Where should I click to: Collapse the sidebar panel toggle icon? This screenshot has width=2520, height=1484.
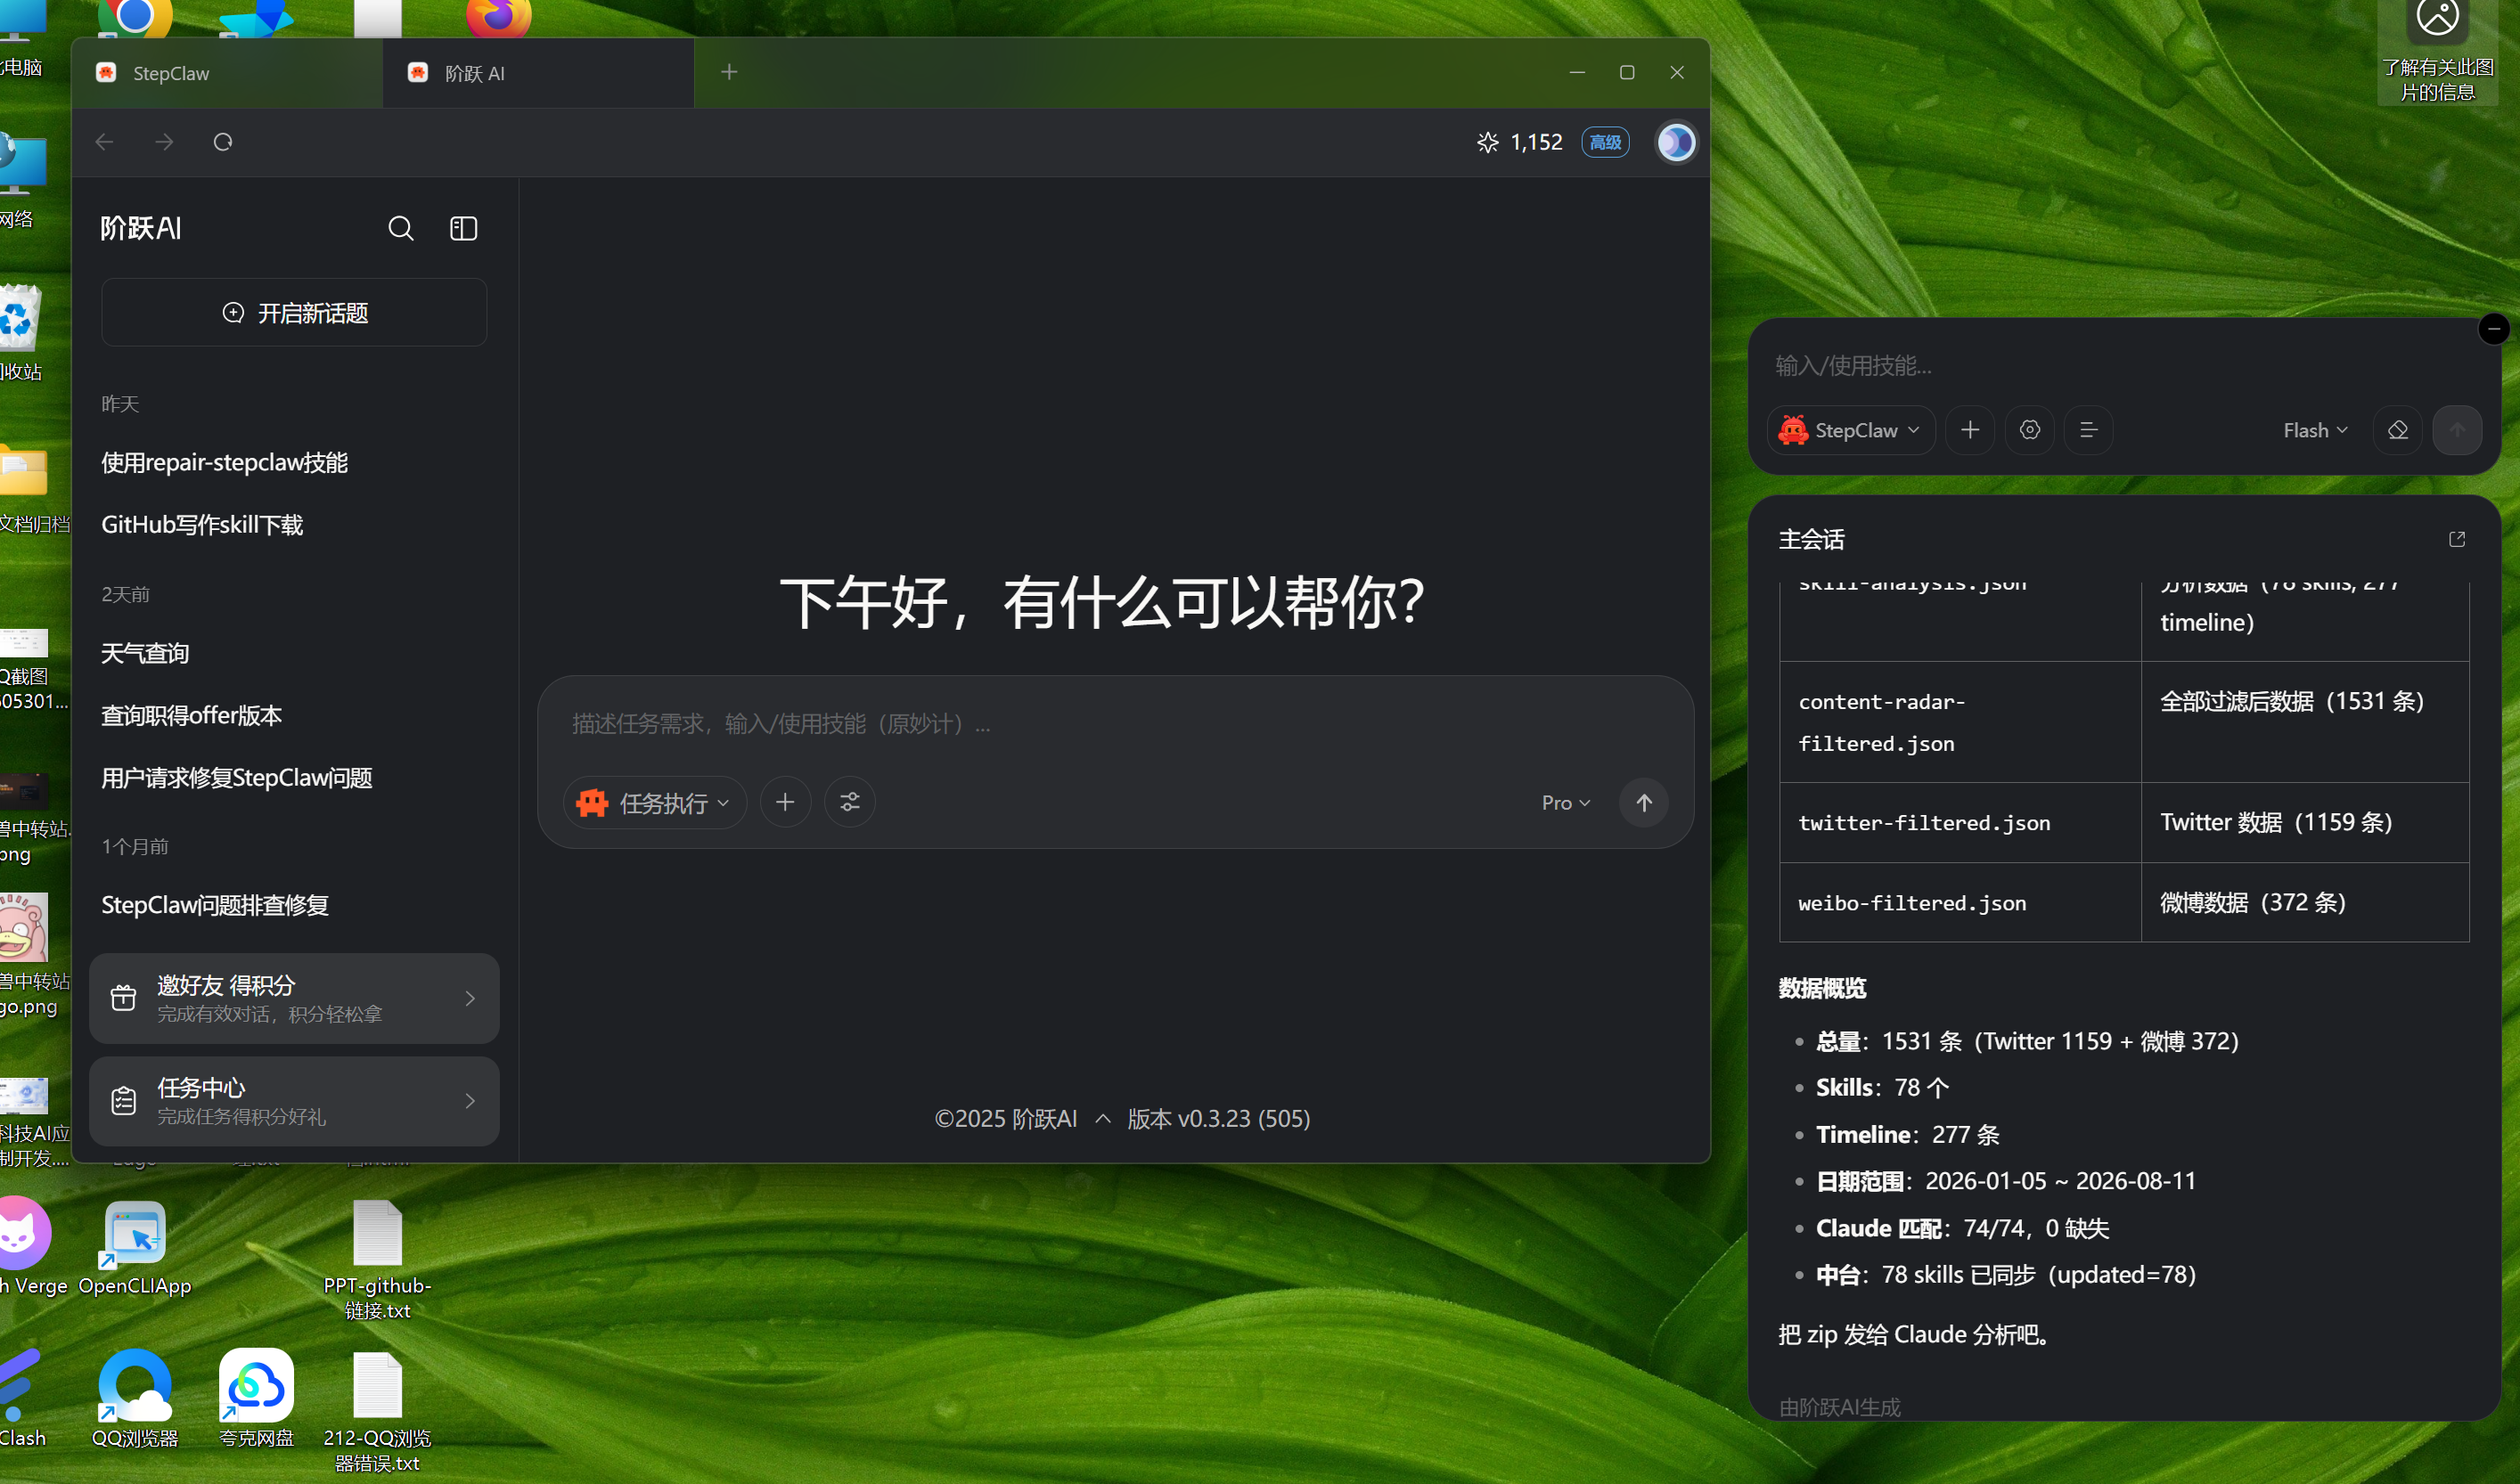click(463, 229)
